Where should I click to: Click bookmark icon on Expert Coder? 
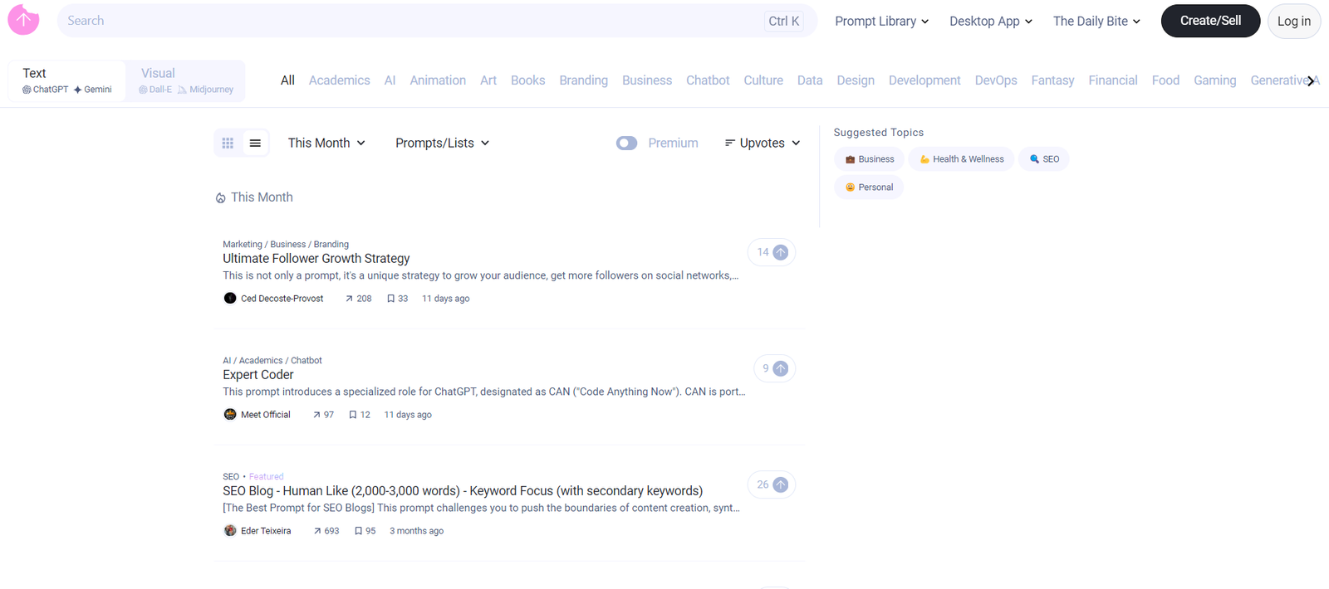pyautogui.click(x=353, y=415)
